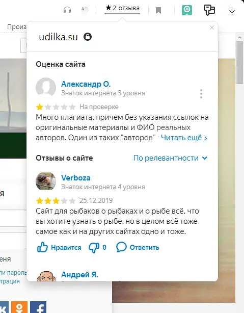244x313 pixels.
Task: Open Verboza's profile name link
Action: point(75,178)
